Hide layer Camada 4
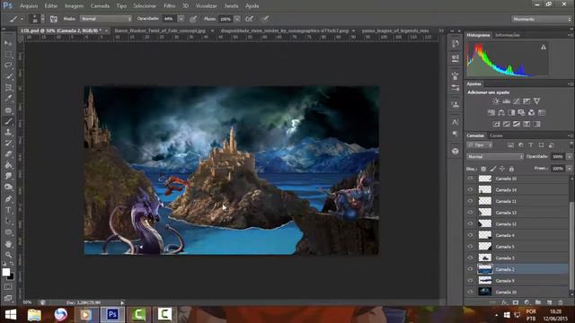The image size is (575, 323). [x=470, y=235]
